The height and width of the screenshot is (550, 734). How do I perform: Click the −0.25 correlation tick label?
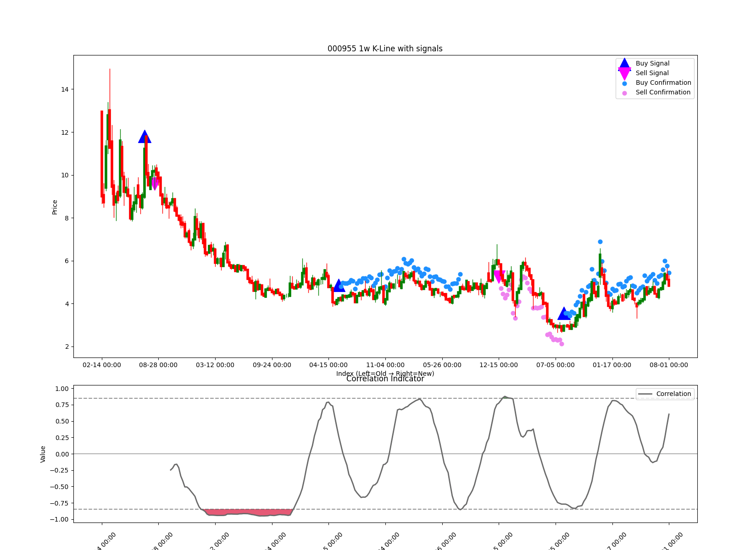pos(59,470)
